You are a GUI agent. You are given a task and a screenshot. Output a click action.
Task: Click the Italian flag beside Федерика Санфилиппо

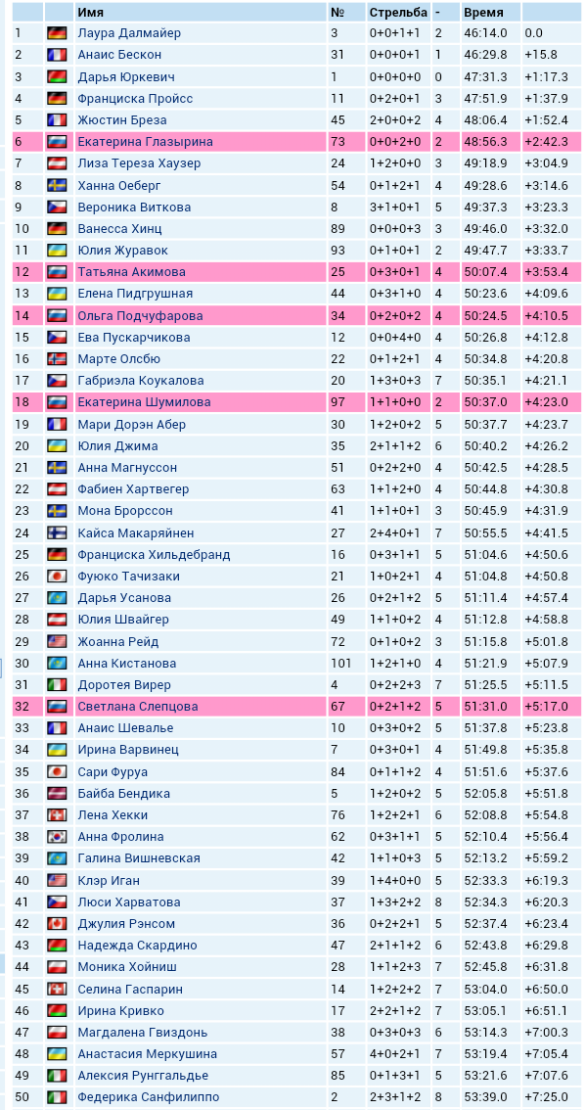tap(57, 1097)
